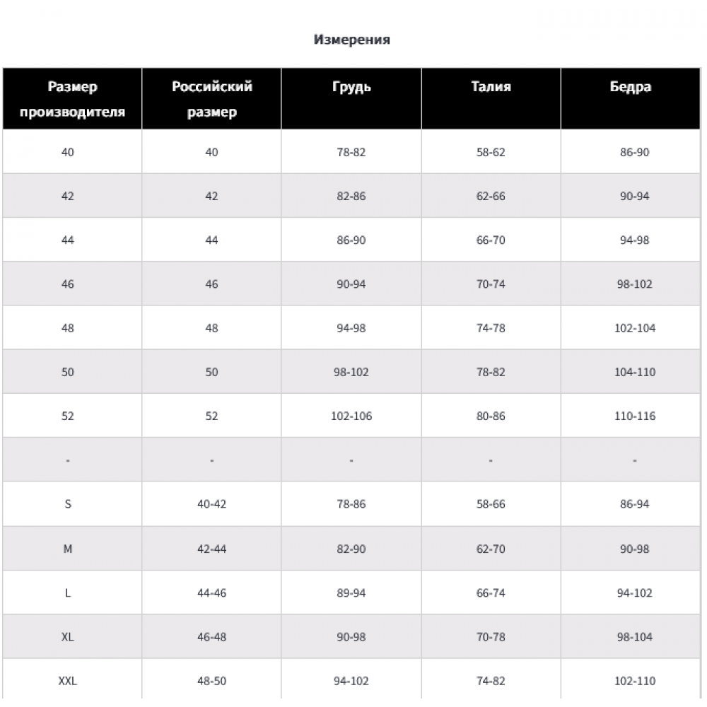Select the 74-82 waist cell
This screenshot has width=707, height=707.
coord(491,680)
